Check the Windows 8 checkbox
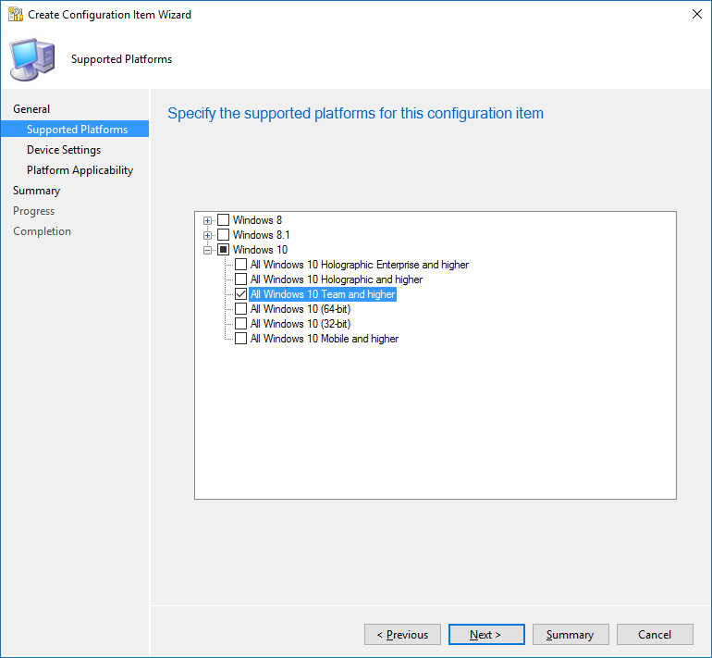The width and height of the screenshot is (712, 658). coord(223,220)
